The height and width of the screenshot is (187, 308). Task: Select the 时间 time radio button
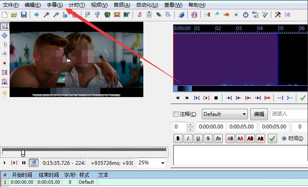tap(285, 138)
